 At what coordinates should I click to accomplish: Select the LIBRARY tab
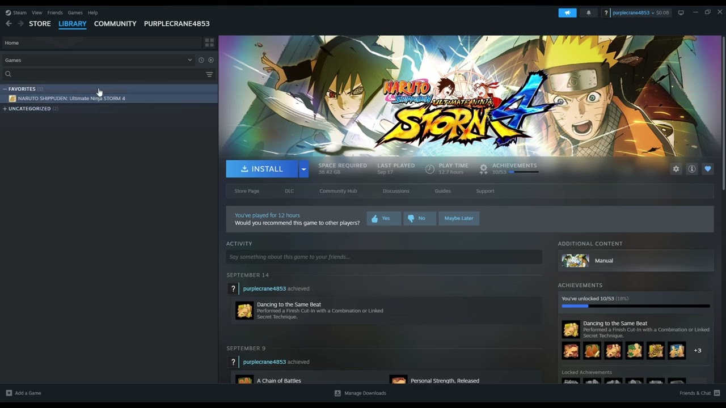coord(73,24)
